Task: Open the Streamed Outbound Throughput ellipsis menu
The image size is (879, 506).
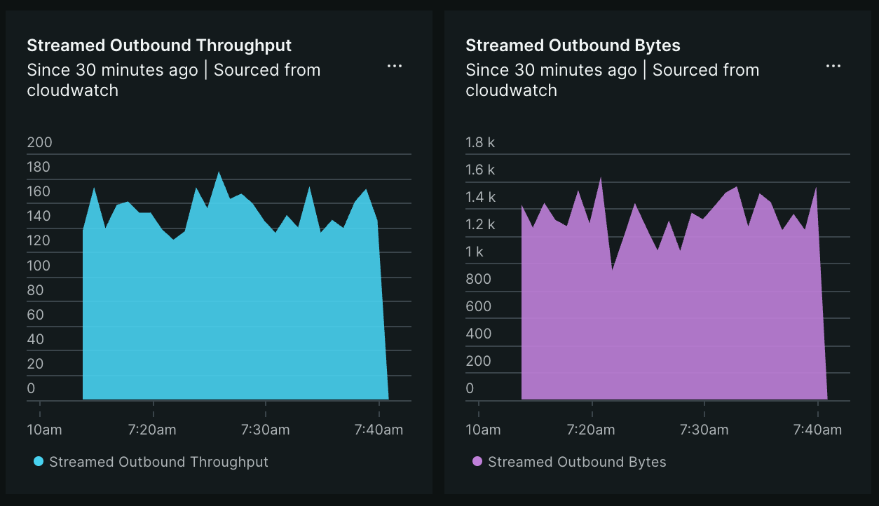Action: click(395, 66)
